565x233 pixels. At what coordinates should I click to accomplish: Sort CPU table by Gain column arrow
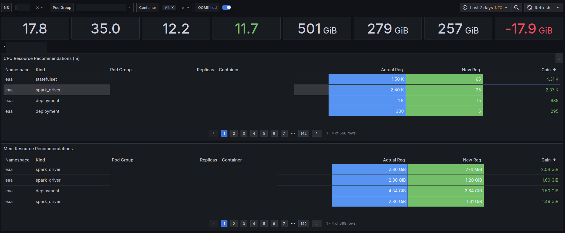[555, 69]
